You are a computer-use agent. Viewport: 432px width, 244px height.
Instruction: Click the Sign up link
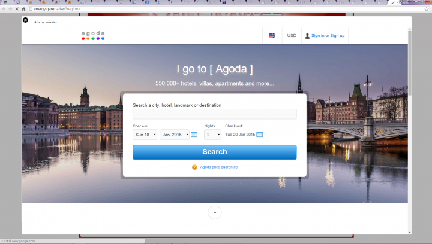coord(337,36)
